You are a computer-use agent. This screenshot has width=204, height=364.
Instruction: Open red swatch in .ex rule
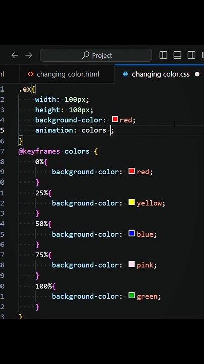pos(115,119)
